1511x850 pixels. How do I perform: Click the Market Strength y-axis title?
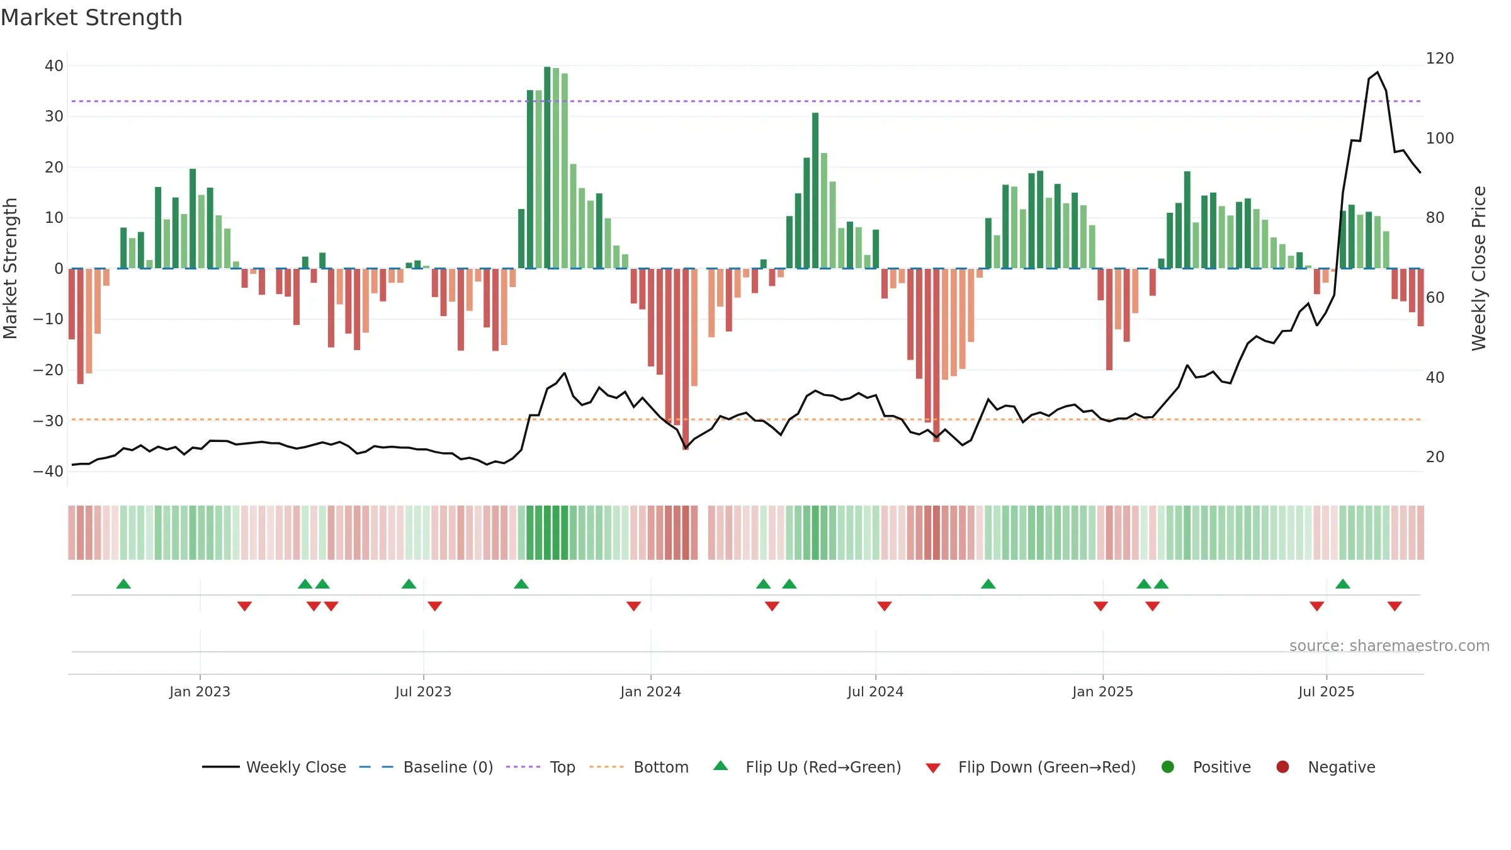(10, 268)
